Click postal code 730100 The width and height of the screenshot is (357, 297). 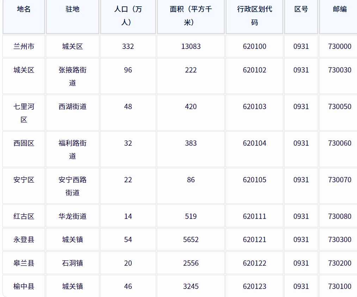[340, 286]
